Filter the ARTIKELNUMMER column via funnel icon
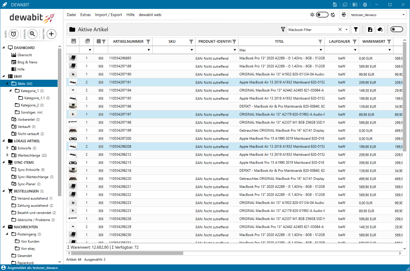 click(x=148, y=42)
